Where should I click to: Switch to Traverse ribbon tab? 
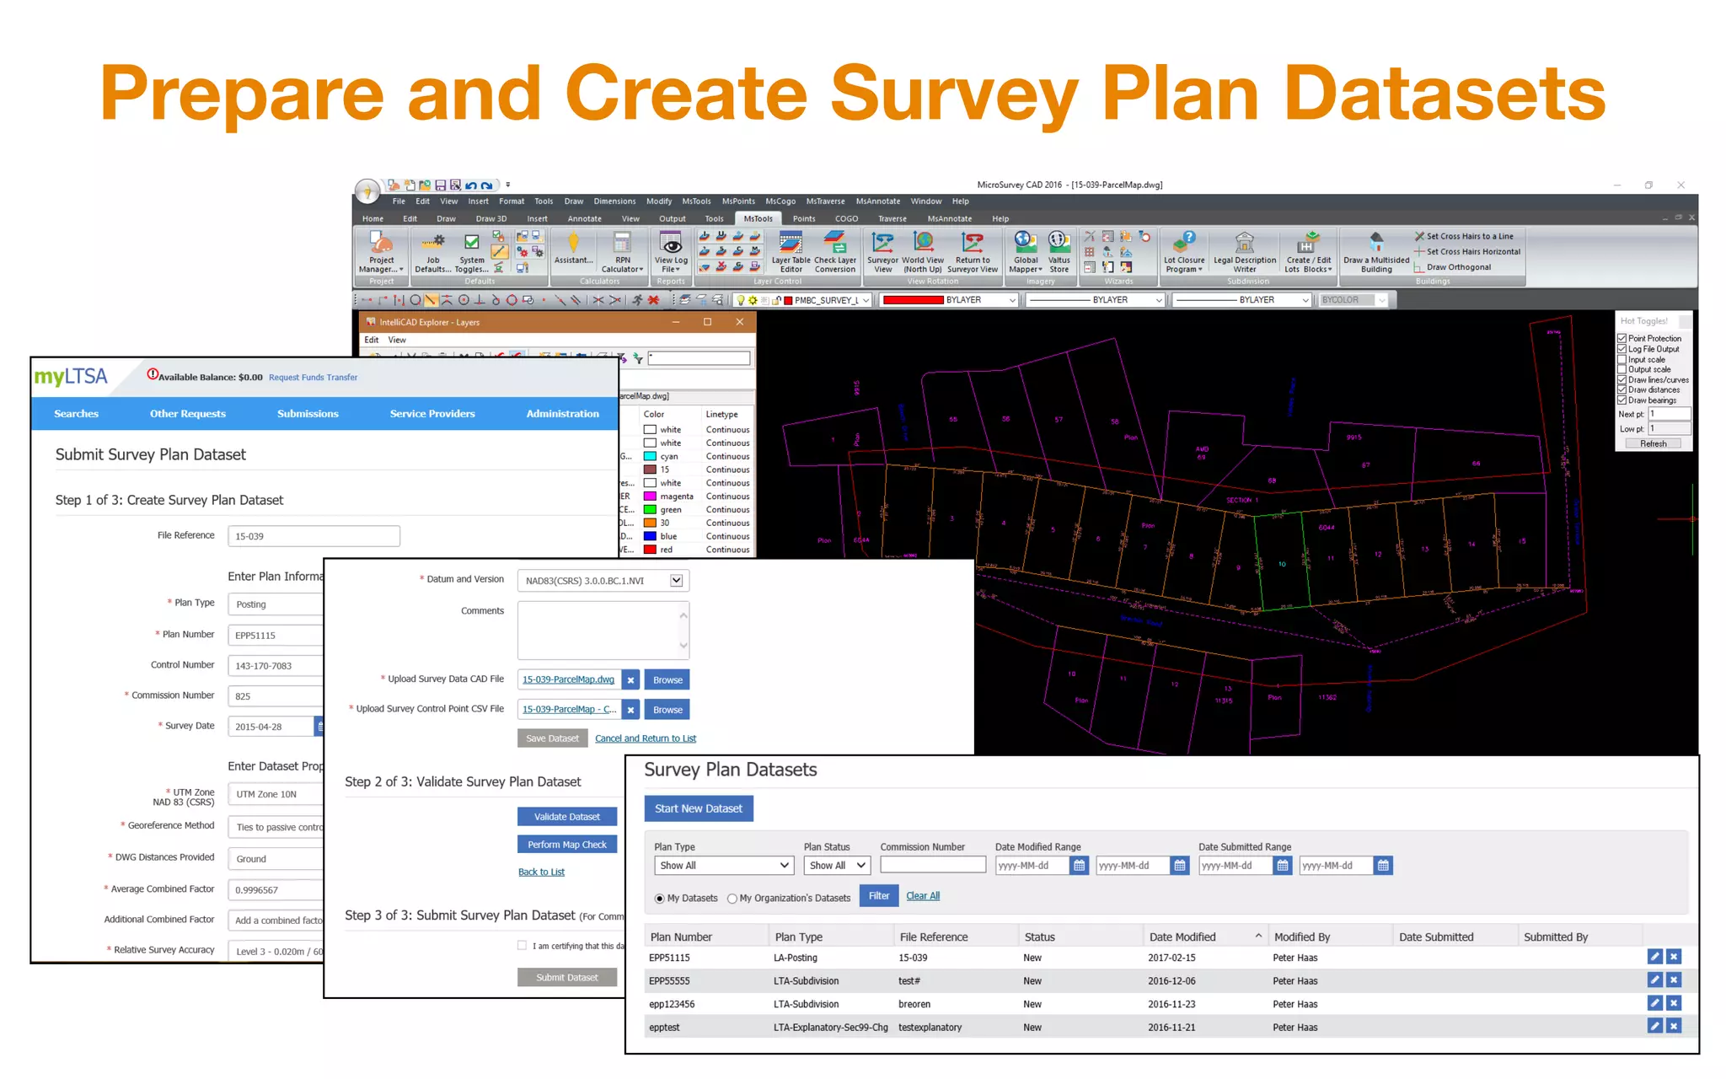tap(892, 218)
